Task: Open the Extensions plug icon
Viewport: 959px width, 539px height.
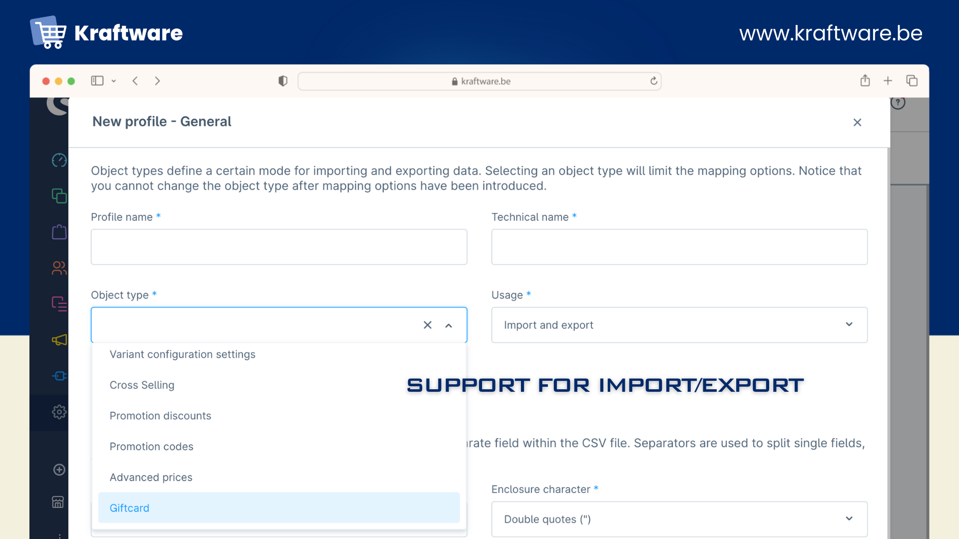Action: coord(59,376)
